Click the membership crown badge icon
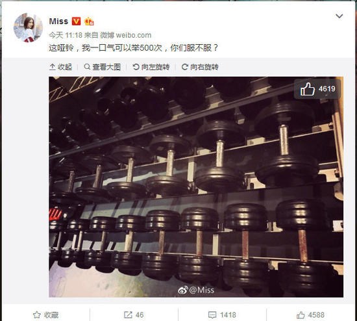Viewport: 357px width, 321px height. (x=89, y=21)
